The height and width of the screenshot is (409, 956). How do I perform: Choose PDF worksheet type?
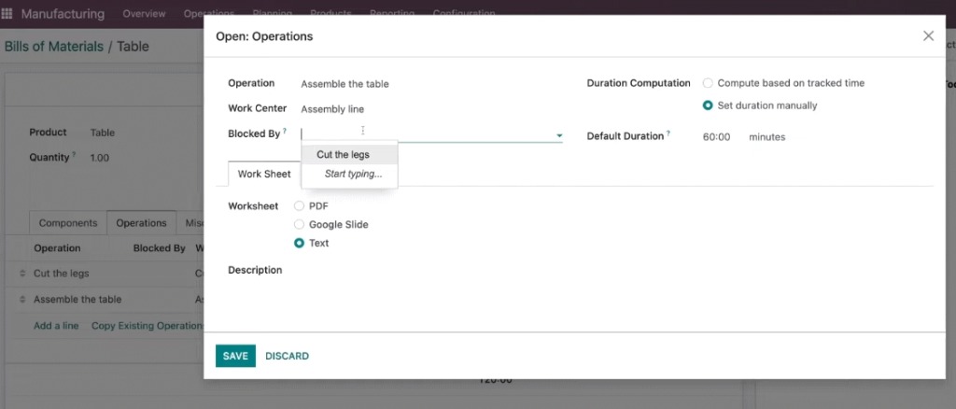click(299, 206)
